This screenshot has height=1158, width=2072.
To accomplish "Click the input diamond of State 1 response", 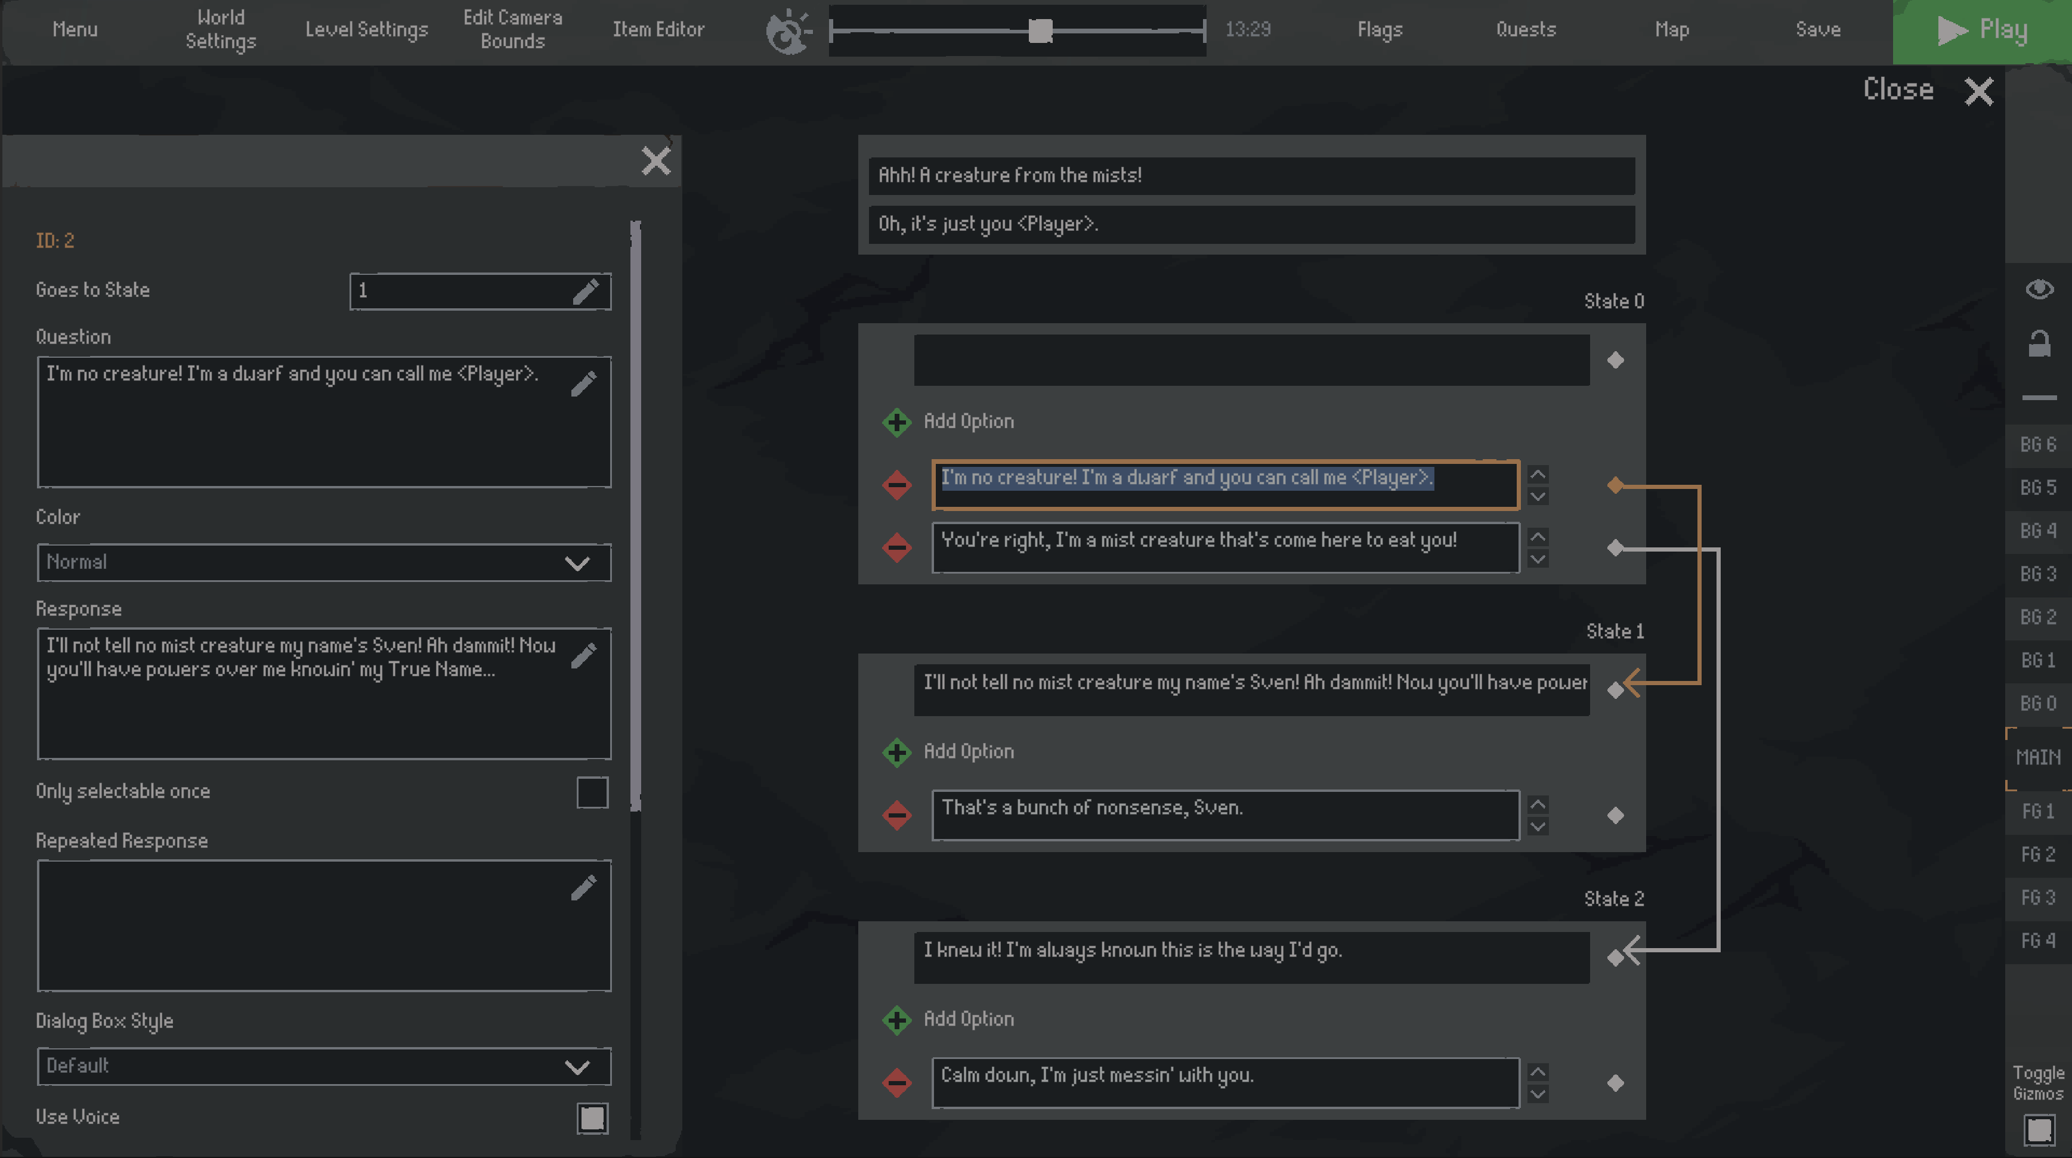I will (x=1615, y=691).
